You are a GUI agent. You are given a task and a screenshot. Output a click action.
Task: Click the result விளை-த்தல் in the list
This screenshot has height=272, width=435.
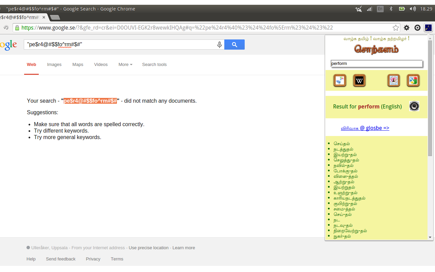point(346,176)
